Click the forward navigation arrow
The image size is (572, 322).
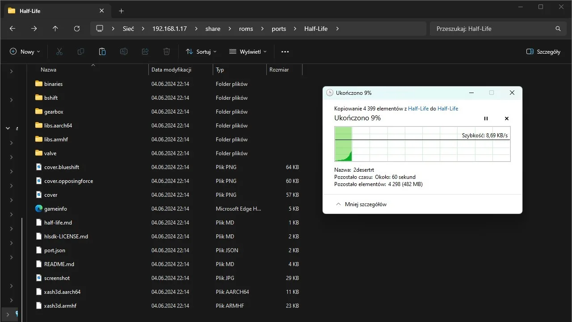tap(34, 29)
